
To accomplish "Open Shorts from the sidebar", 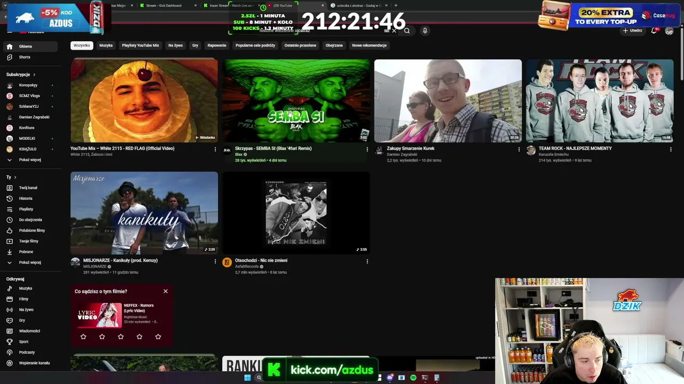I will (x=31, y=57).
